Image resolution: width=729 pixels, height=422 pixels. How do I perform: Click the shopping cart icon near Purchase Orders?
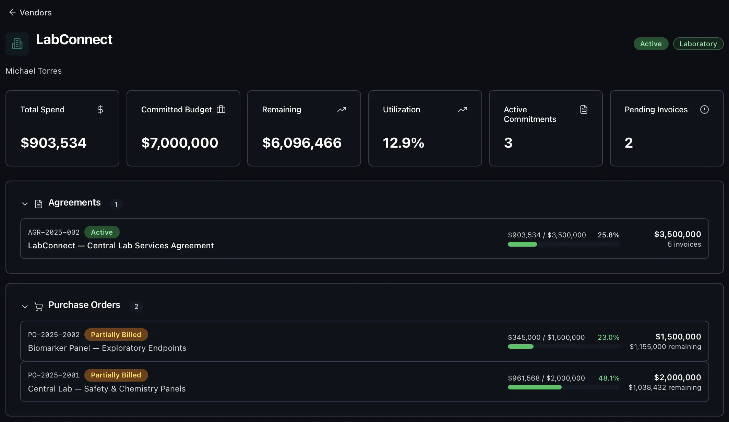39,307
